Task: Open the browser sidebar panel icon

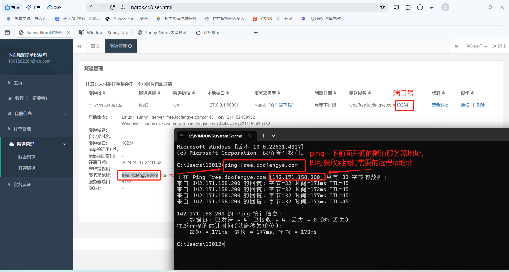Action: click(396, 7)
